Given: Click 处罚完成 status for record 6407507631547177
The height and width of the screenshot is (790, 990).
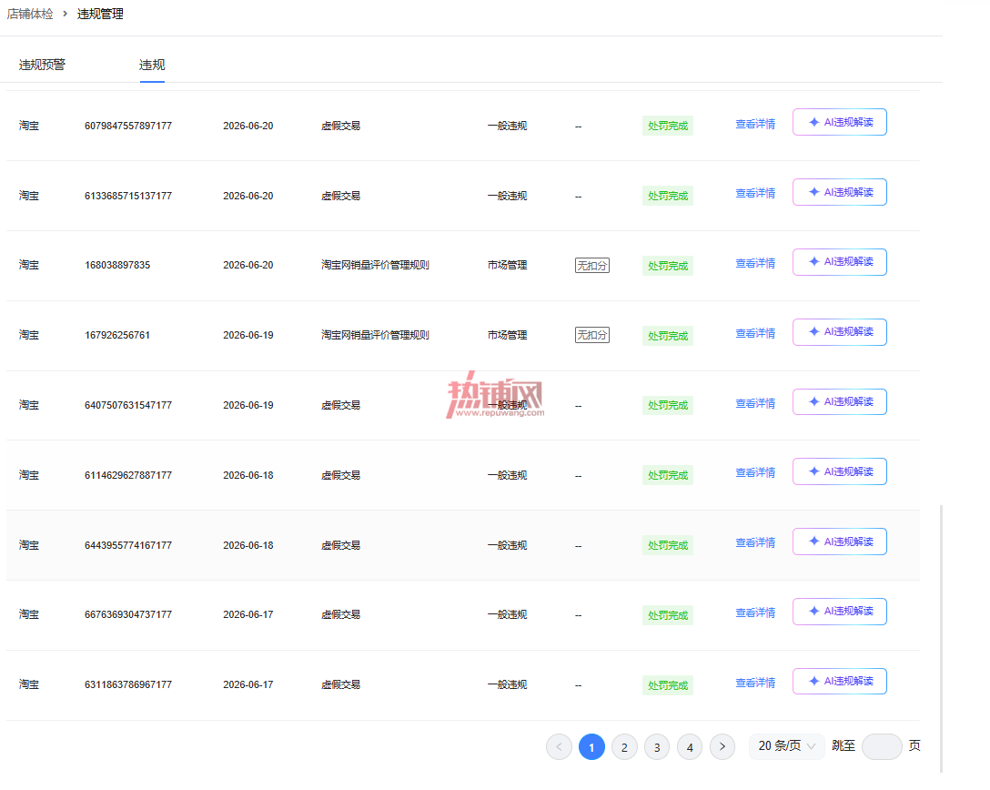Looking at the screenshot, I should [667, 405].
